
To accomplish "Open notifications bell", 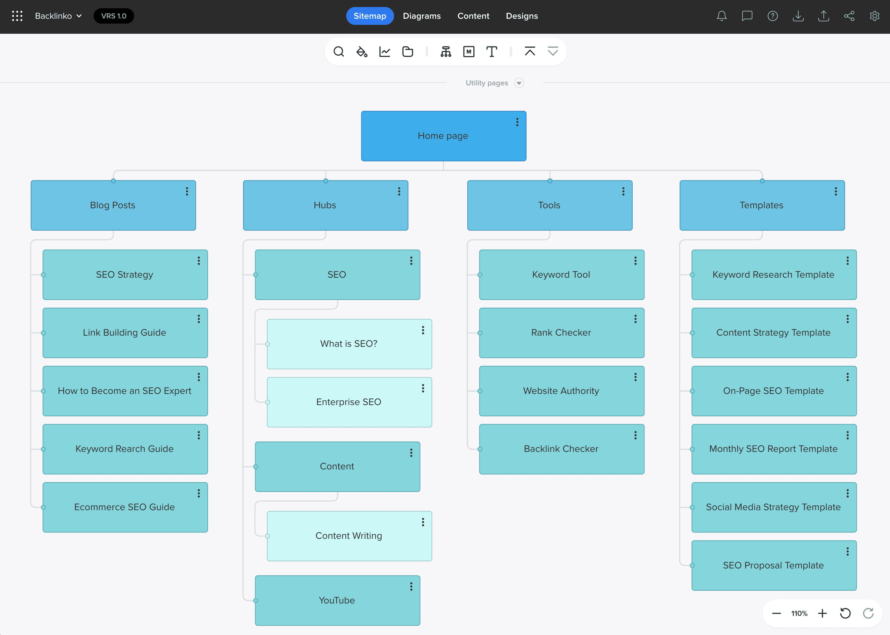I will click(721, 16).
